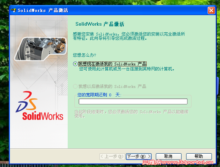Viewport: 220px width, 167px height.
Task: Click the brake assembly thumbnail image
Action: click(x=41, y=49)
